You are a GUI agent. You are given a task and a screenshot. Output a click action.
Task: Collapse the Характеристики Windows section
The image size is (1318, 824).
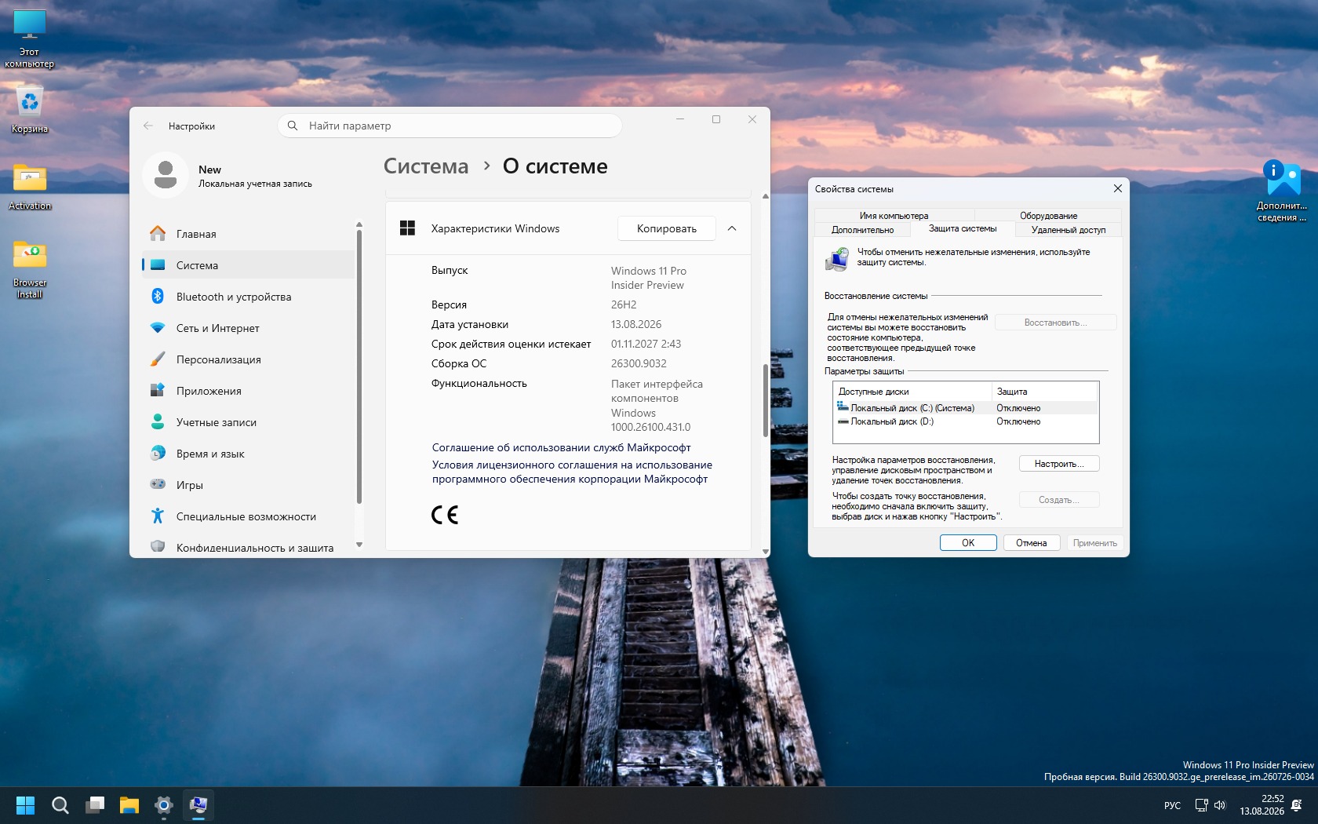click(x=732, y=228)
